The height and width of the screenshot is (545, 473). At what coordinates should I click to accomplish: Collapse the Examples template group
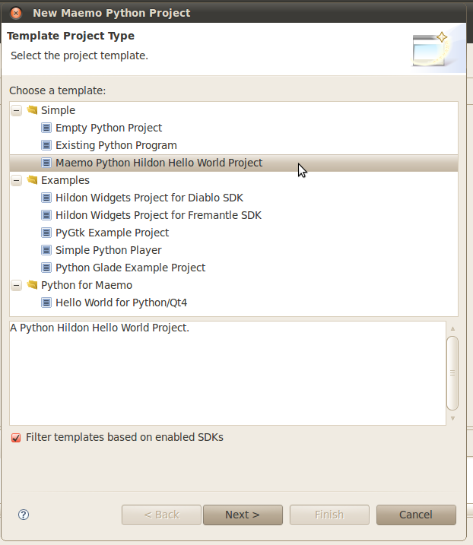(x=16, y=180)
